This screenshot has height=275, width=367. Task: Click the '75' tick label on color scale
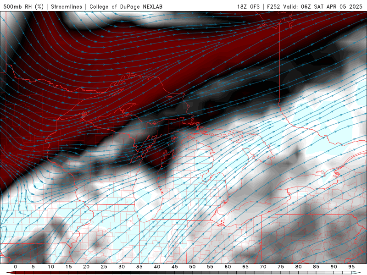(281, 267)
